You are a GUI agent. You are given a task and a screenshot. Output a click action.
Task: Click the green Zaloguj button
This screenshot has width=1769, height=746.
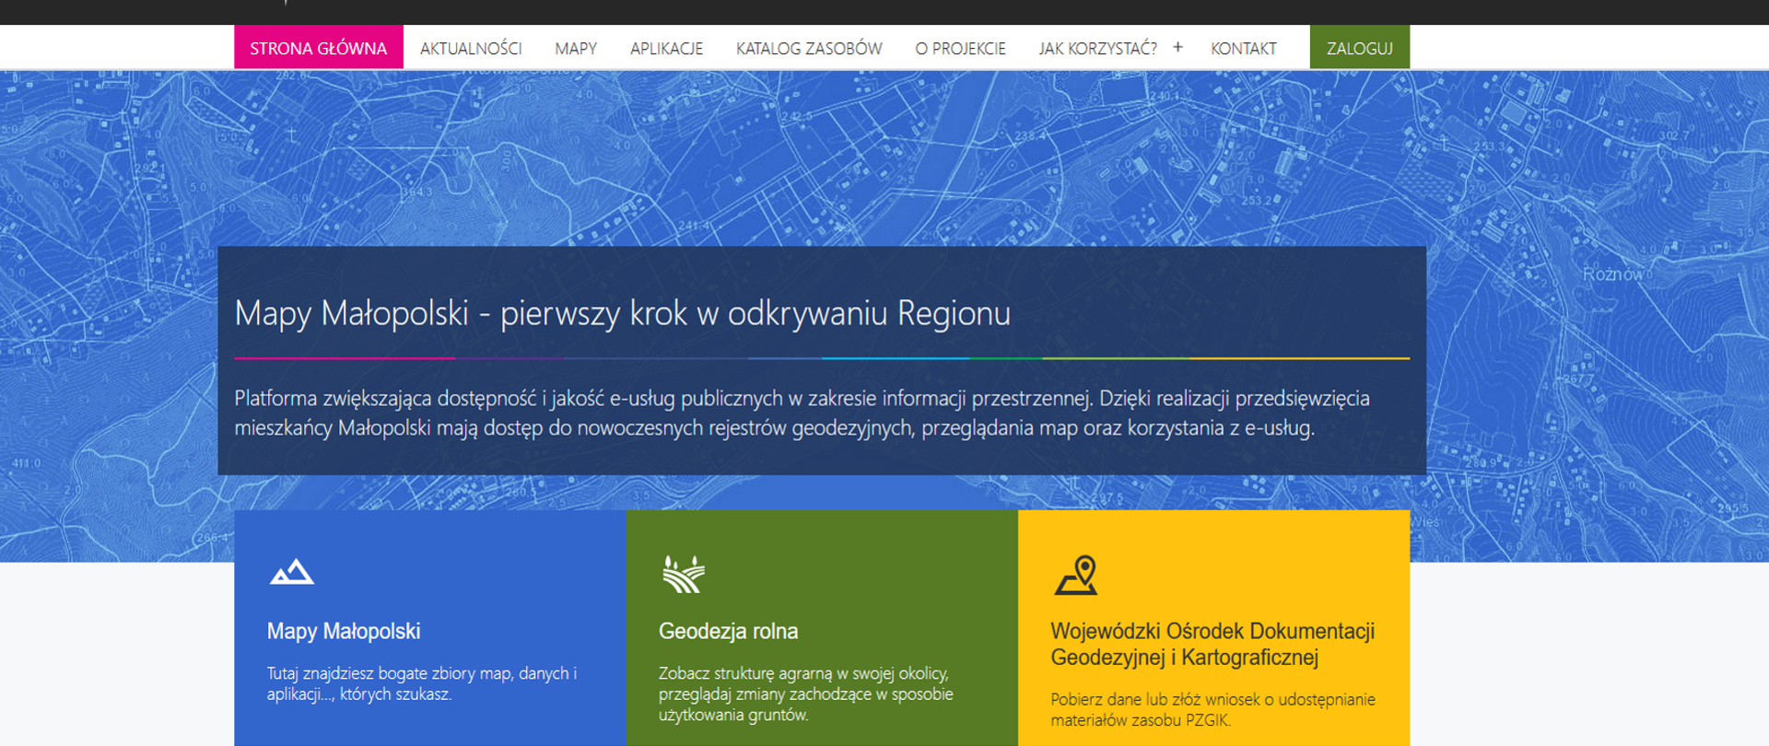1360,48
